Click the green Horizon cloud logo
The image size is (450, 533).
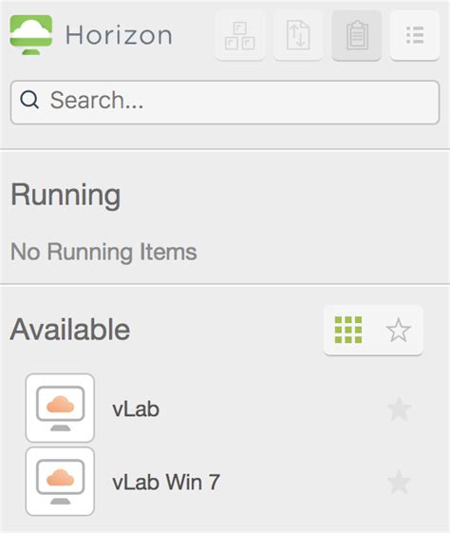31,34
